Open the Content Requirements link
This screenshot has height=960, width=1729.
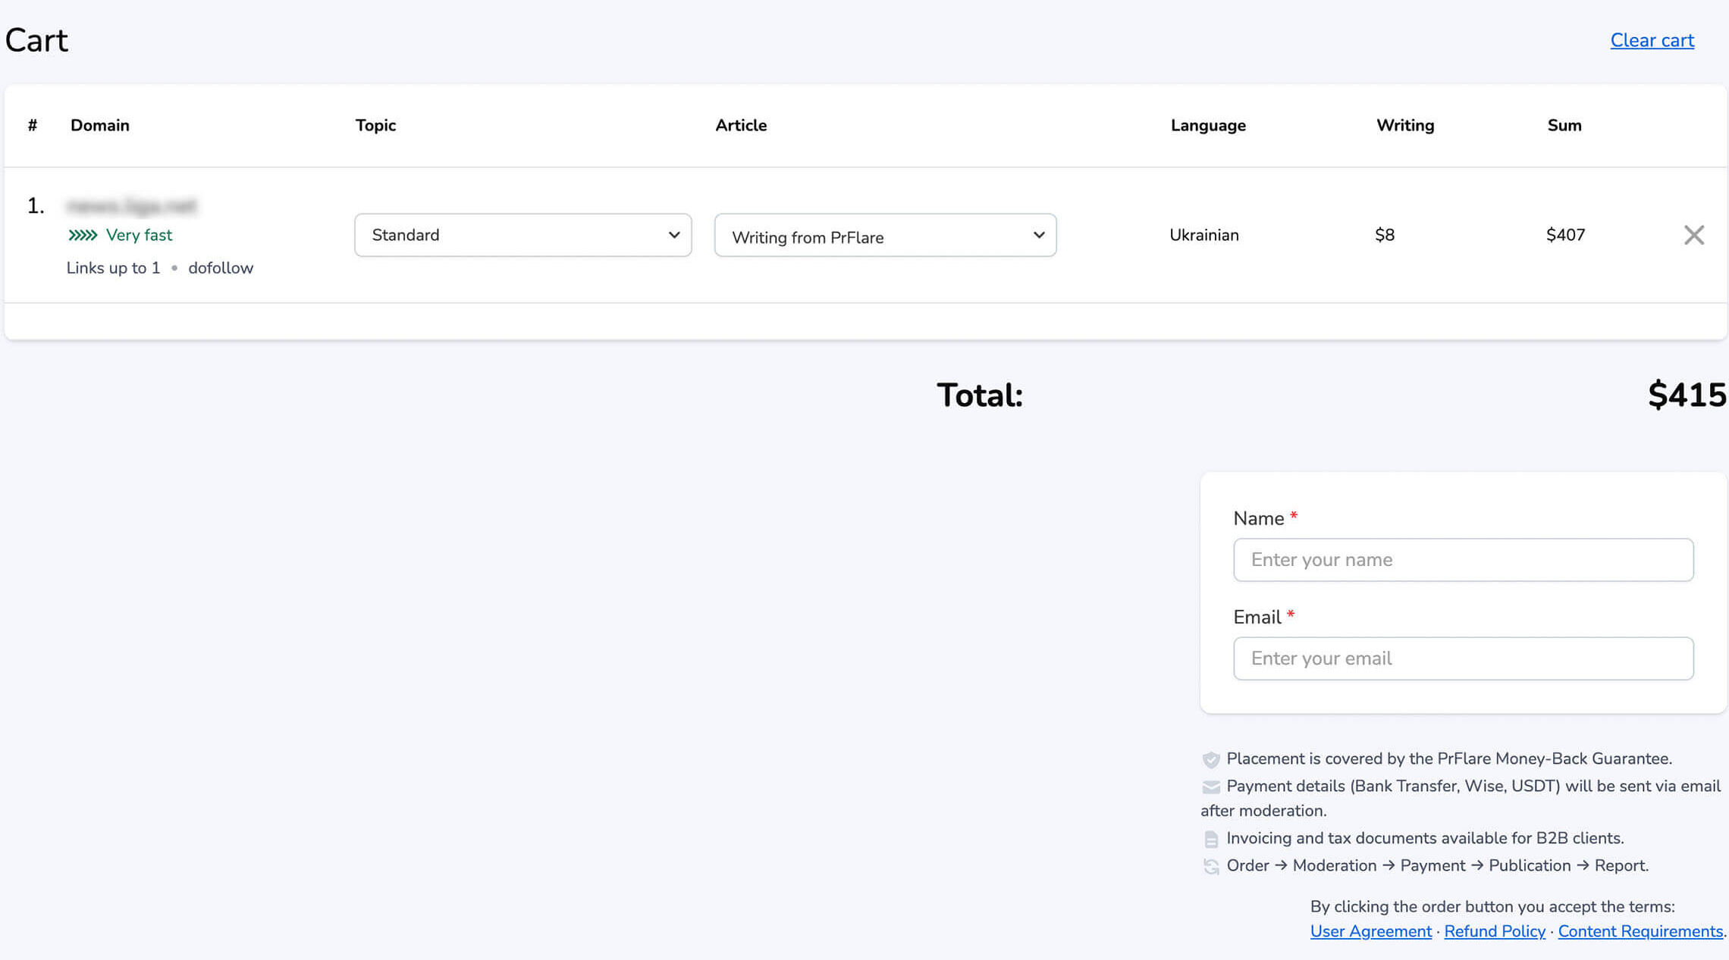1640,931
